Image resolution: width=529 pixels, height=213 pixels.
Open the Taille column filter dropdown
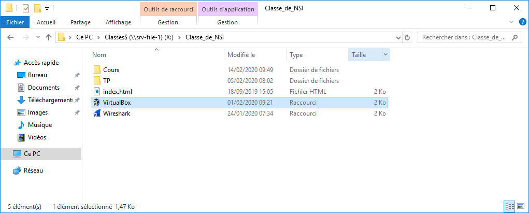[385, 54]
